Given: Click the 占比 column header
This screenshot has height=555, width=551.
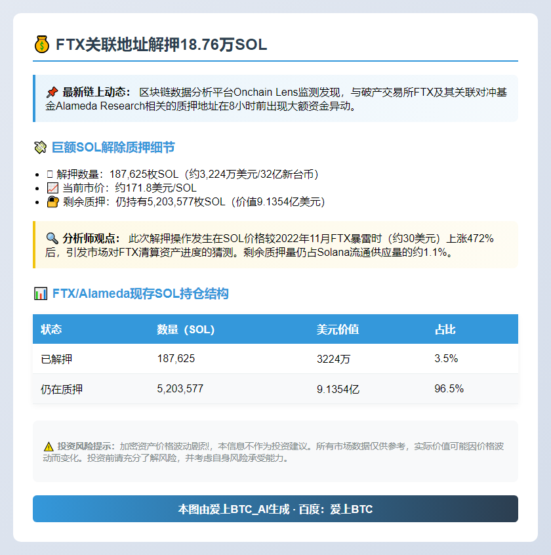Looking at the screenshot, I should pos(445,329).
